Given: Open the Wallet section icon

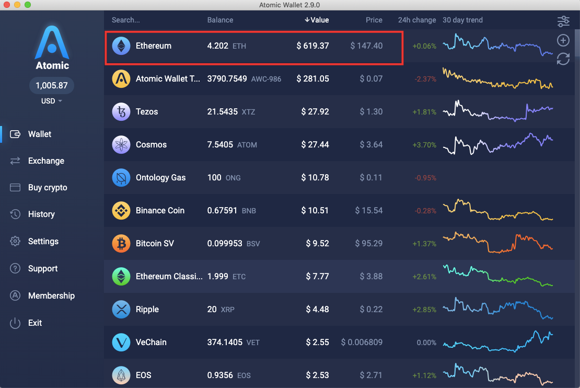Looking at the screenshot, I should (x=15, y=134).
